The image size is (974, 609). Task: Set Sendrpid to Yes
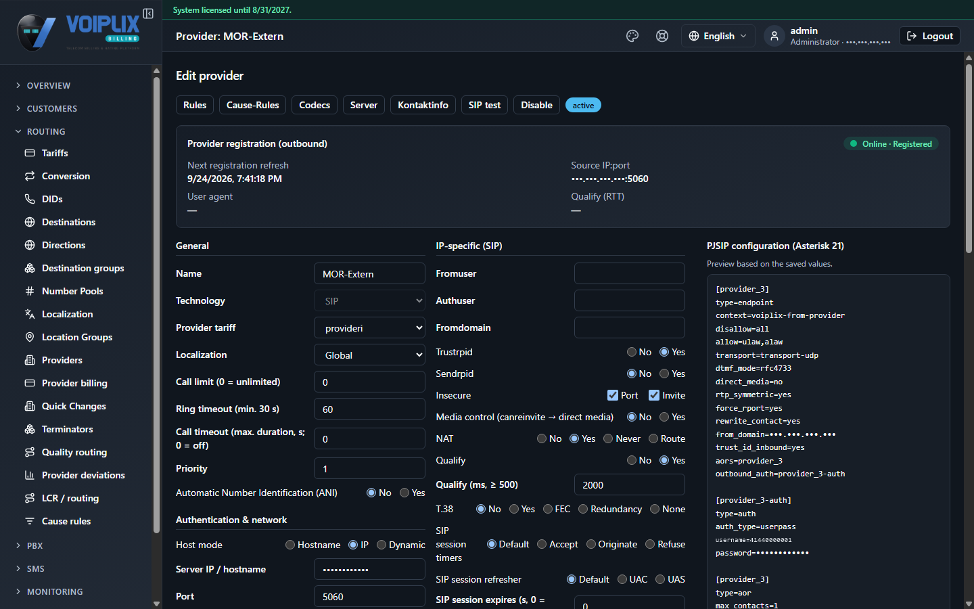tap(664, 374)
